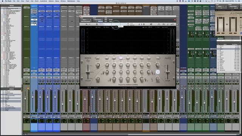Open the Apple menu

[x=3, y=1]
